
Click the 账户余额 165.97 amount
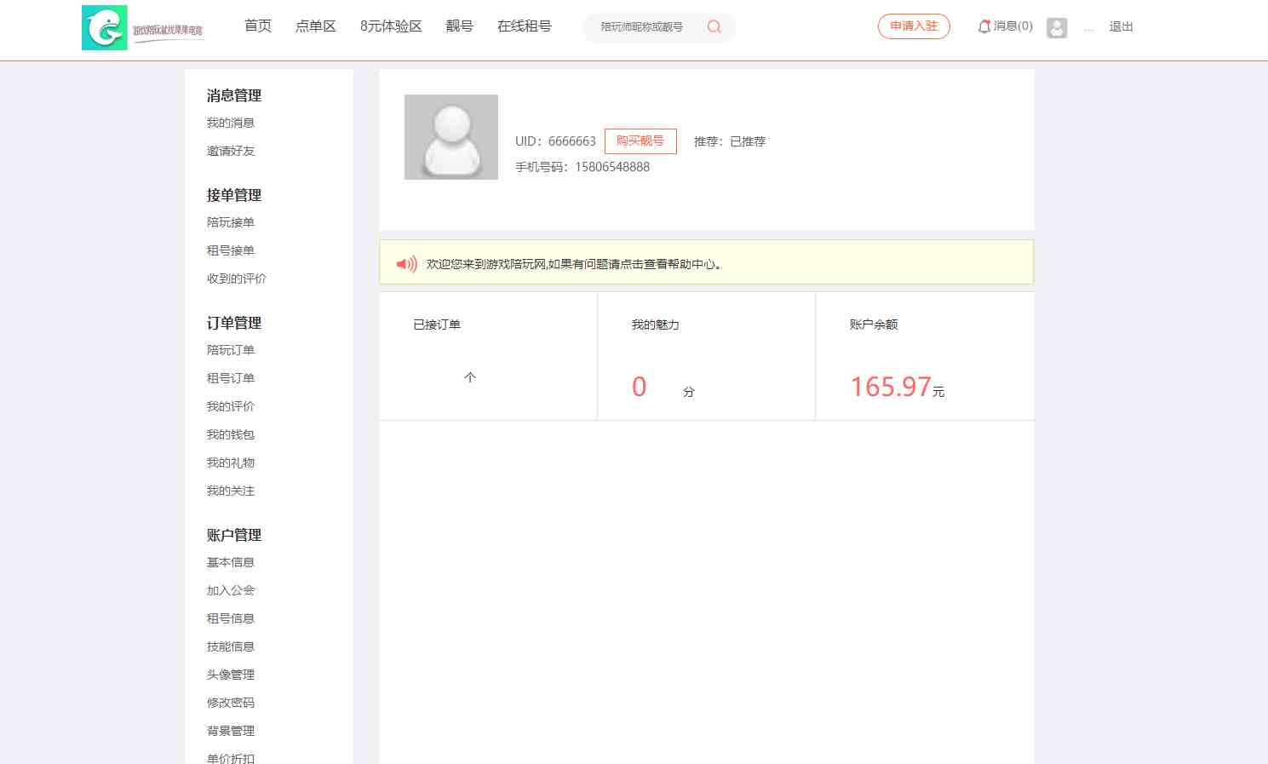pyautogui.click(x=891, y=388)
